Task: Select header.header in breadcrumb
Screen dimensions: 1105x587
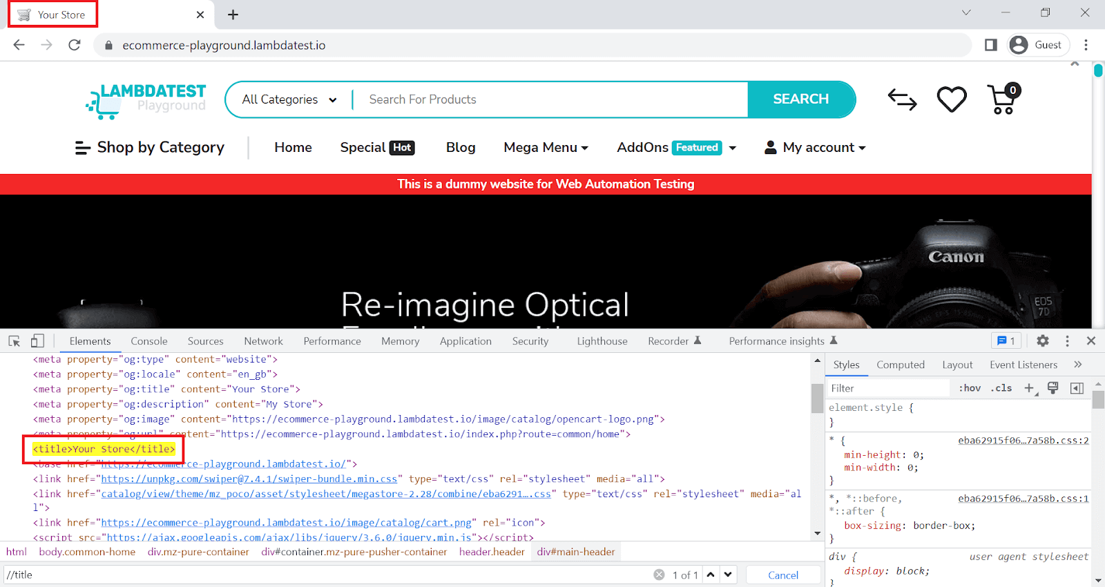Action: click(x=492, y=552)
